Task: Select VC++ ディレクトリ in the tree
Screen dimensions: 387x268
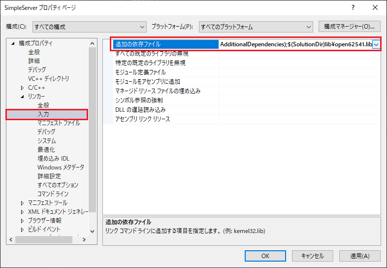Action: (48, 79)
